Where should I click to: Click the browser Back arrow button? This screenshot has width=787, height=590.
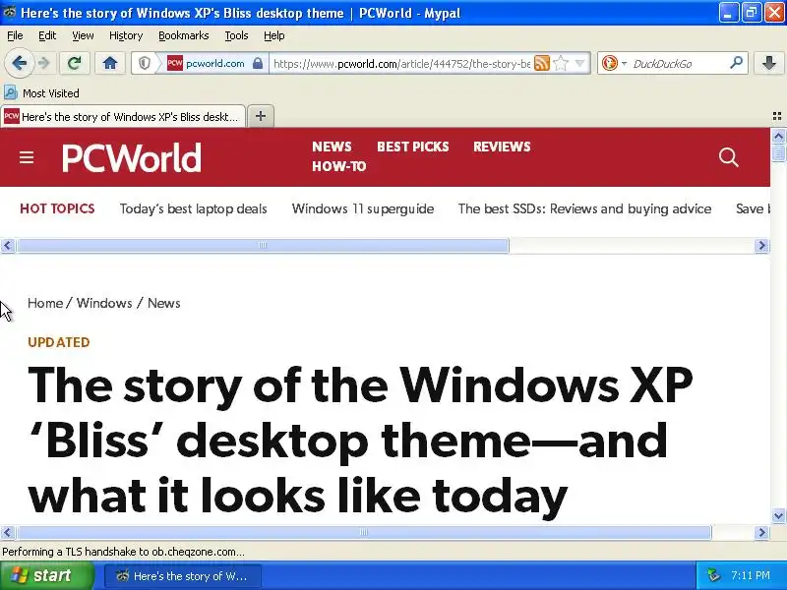tap(20, 63)
